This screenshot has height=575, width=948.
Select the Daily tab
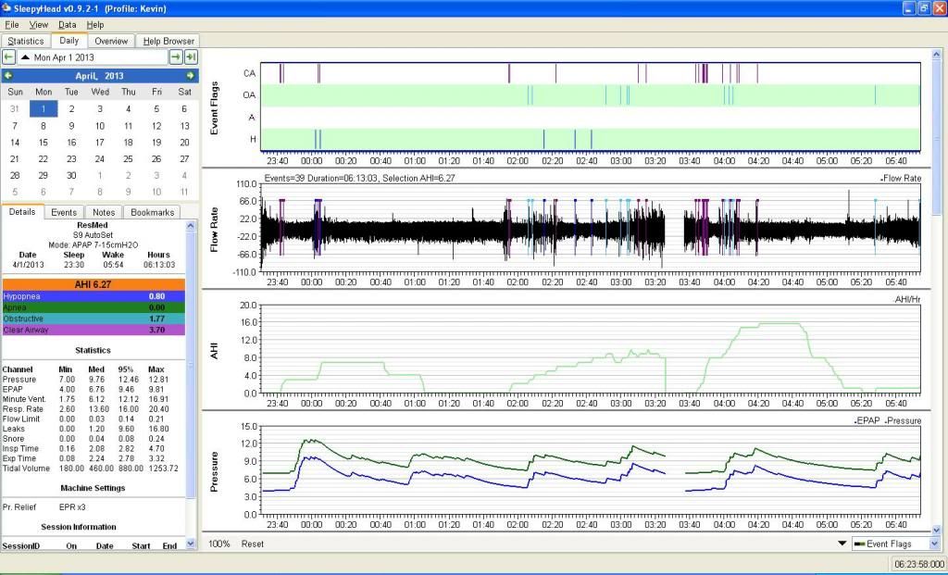pos(69,41)
